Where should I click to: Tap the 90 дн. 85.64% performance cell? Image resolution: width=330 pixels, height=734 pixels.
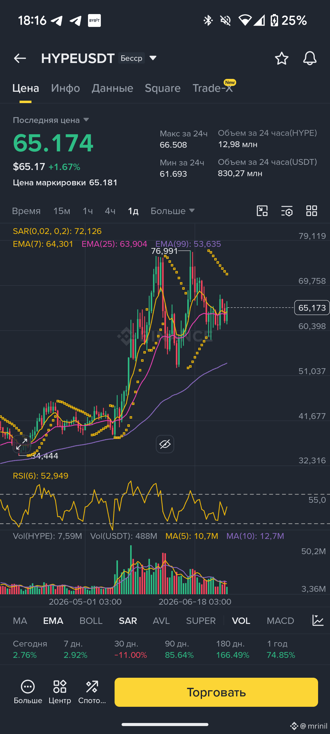179,649
